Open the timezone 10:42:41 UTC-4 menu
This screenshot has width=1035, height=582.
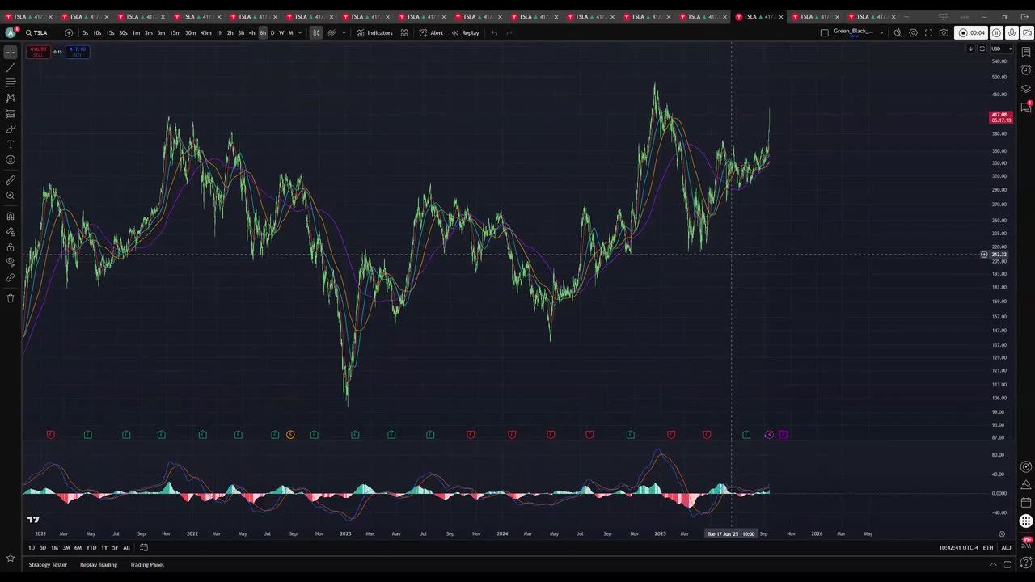(x=958, y=547)
